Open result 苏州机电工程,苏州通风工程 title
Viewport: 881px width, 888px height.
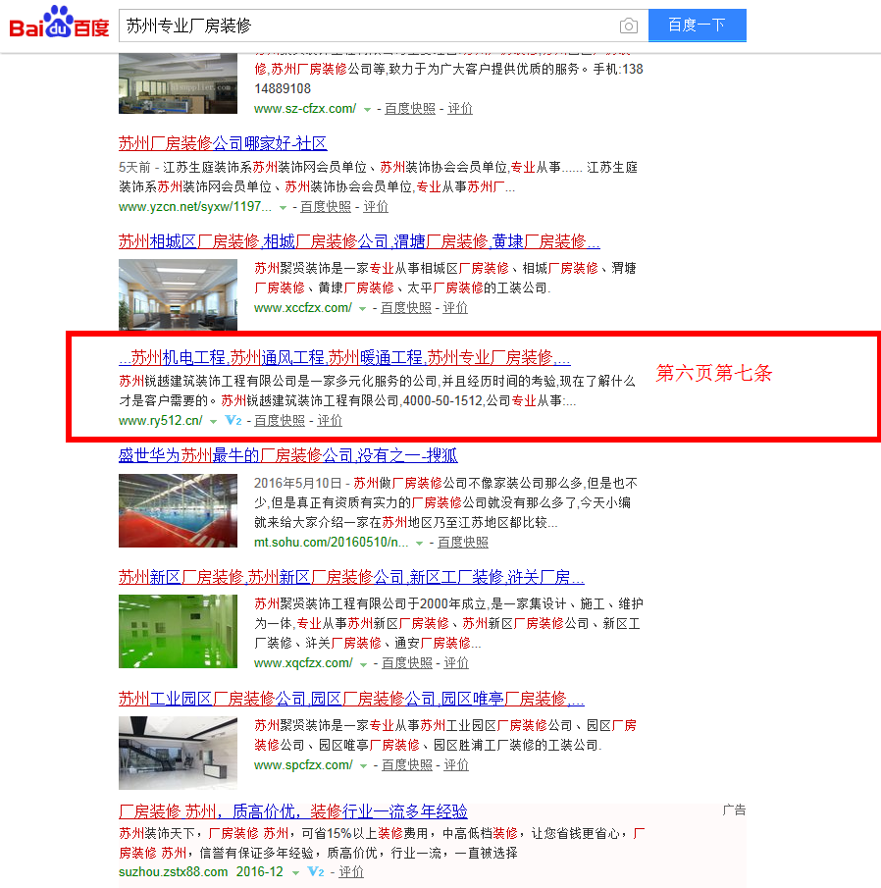pyautogui.click(x=344, y=357)
